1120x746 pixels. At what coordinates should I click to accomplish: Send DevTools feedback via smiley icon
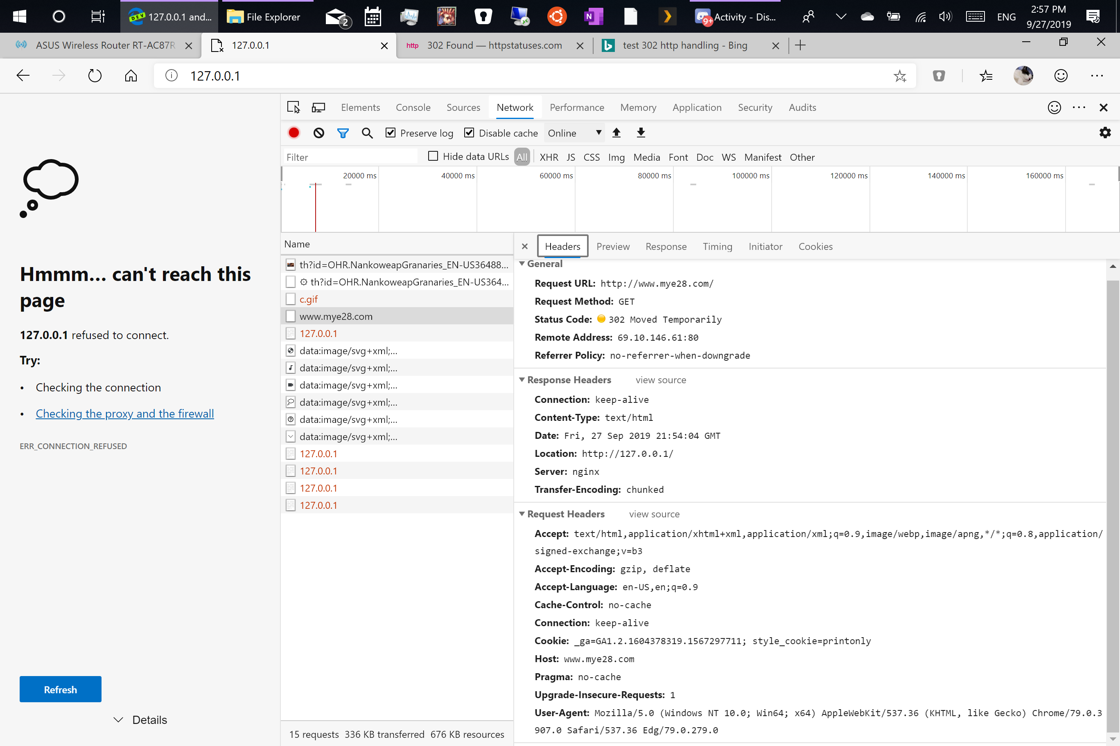[x=1054, y=108]
